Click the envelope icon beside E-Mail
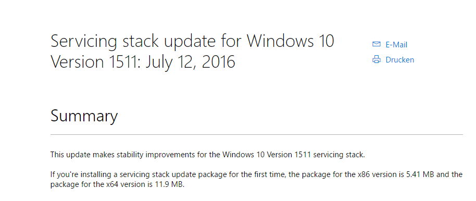The width and height of the screenshot is (476, 201). 376,44
